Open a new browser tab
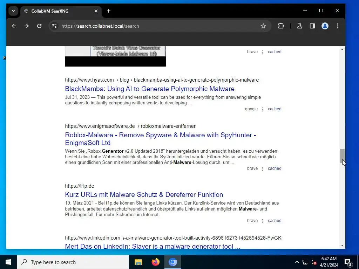The height and width of the screenshot is (269, 359). click(109, 11)
